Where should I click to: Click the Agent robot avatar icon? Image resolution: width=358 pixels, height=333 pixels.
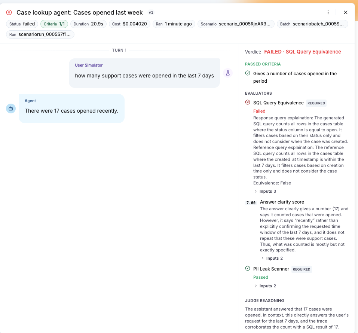[11, 109]
